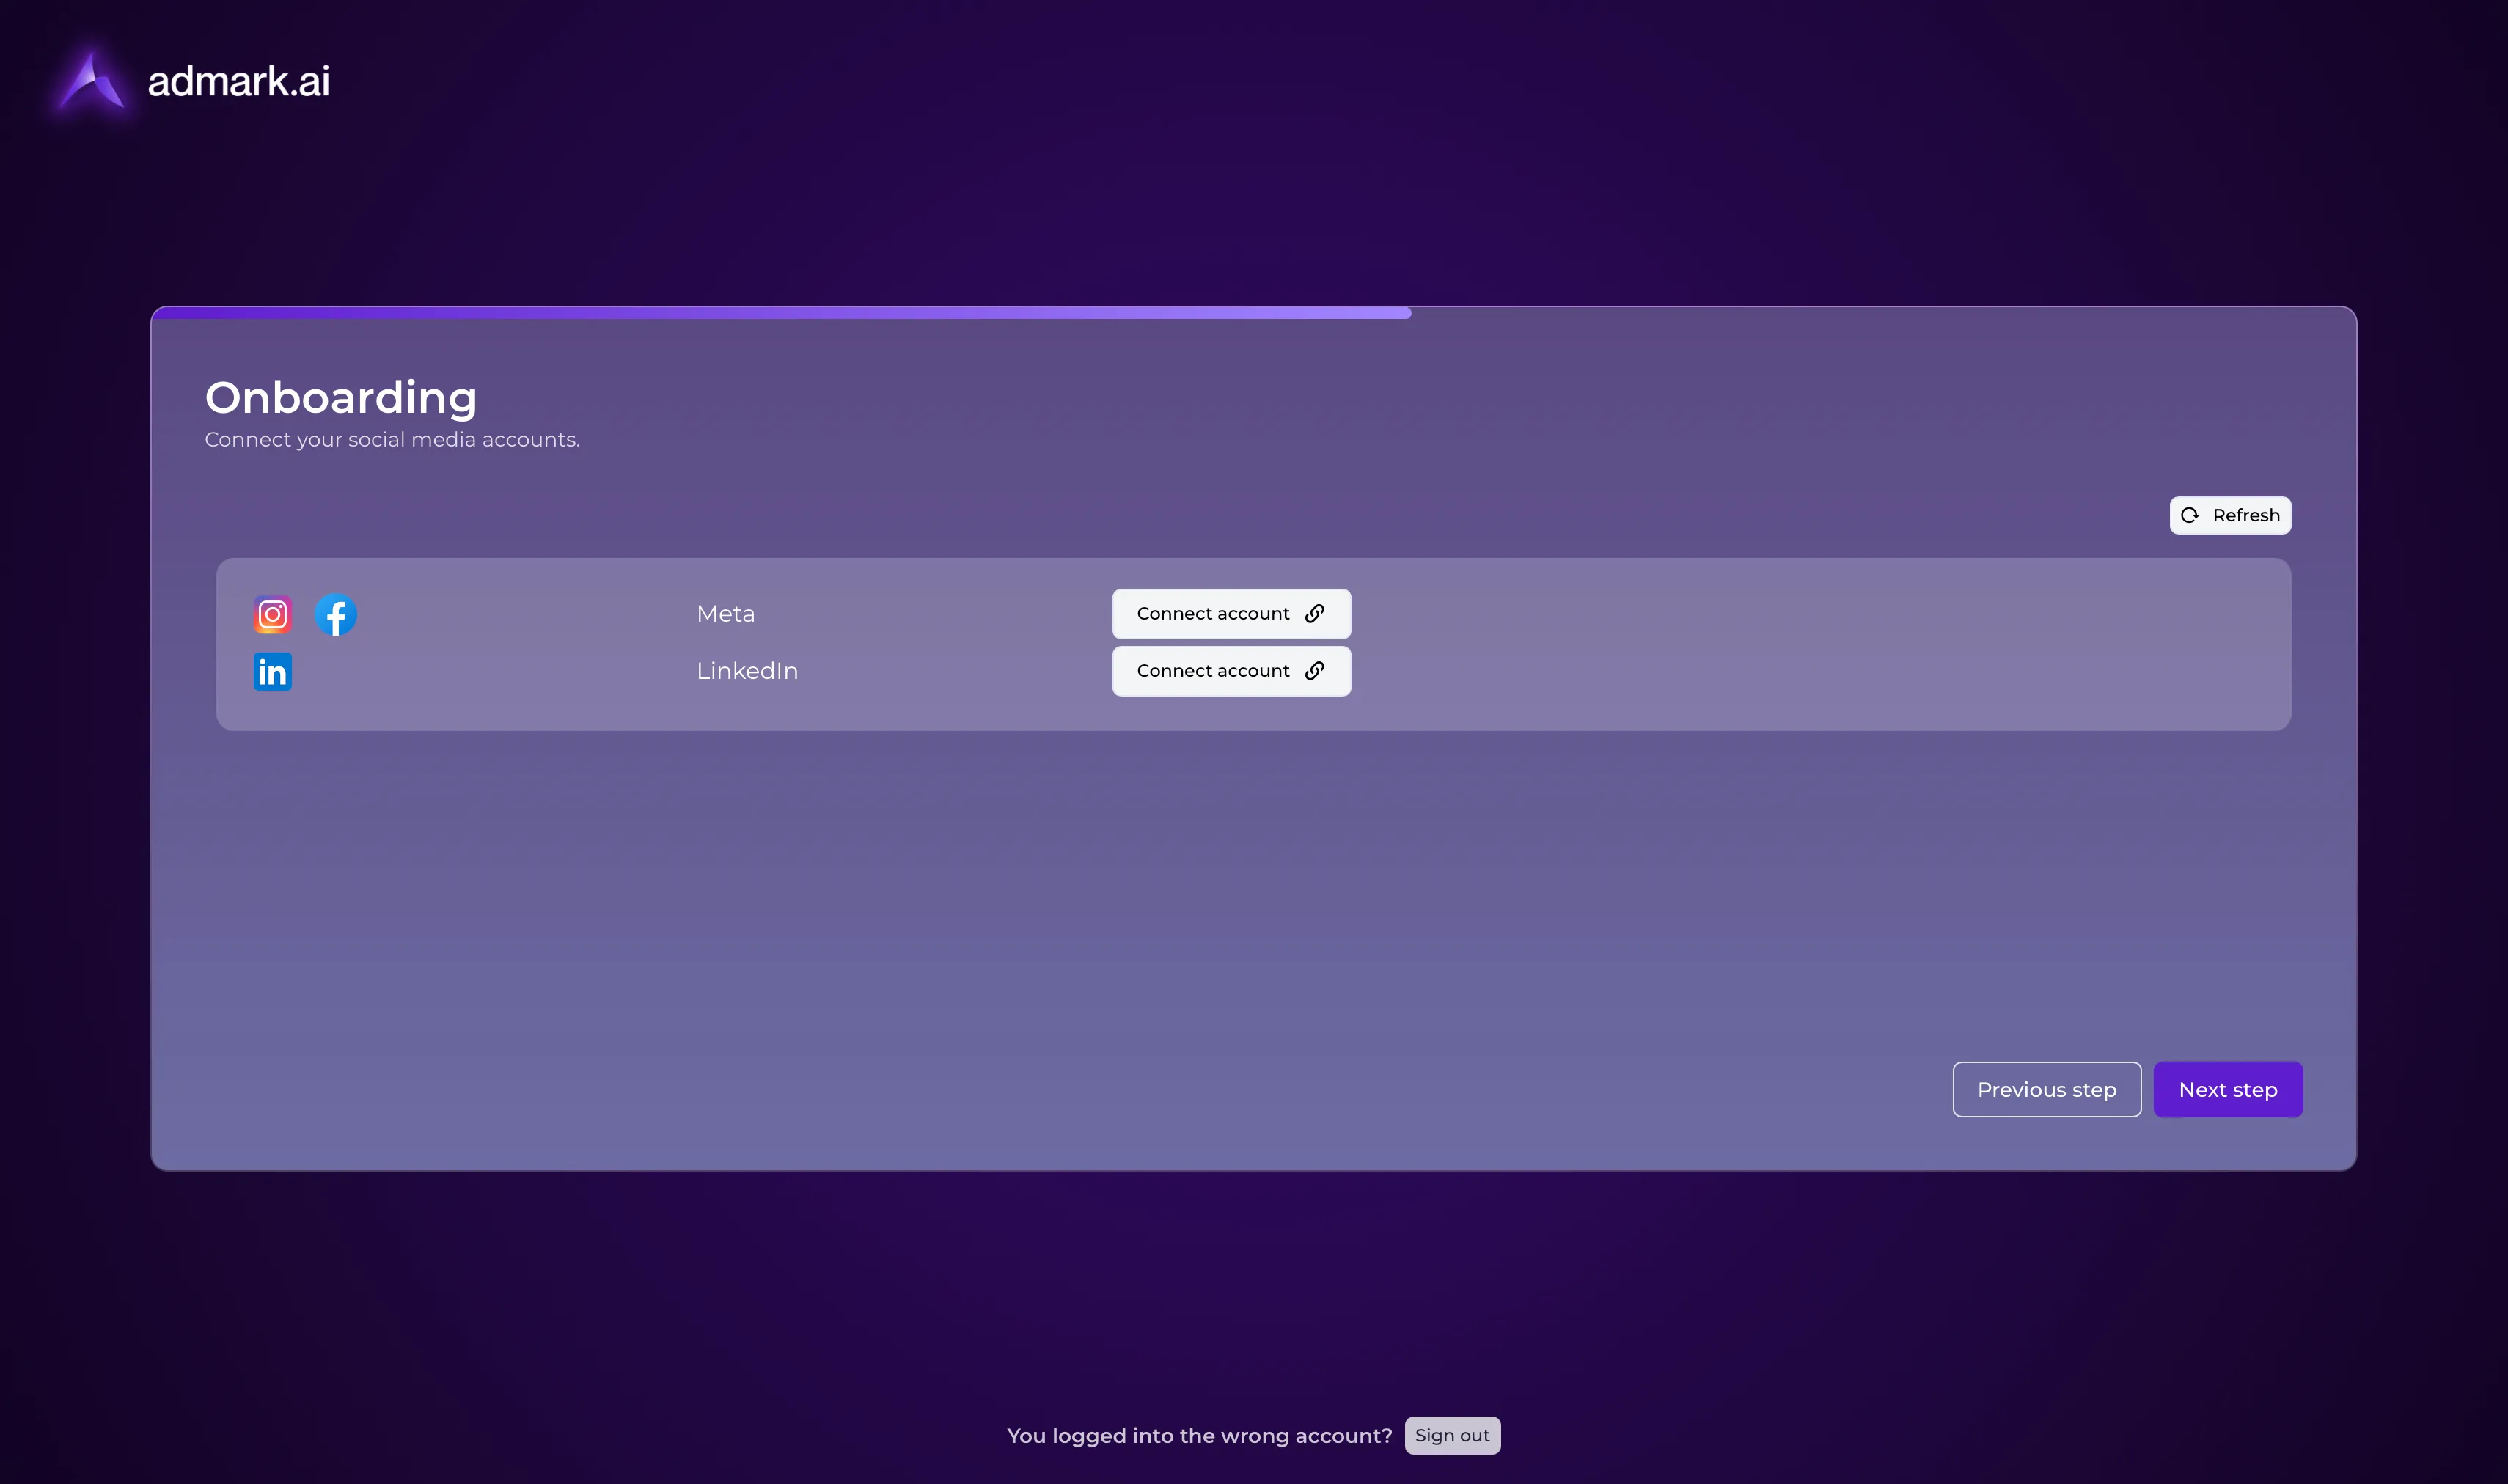Click the Meta platform label
2508x1484 pixels.
tap(725, 614)
